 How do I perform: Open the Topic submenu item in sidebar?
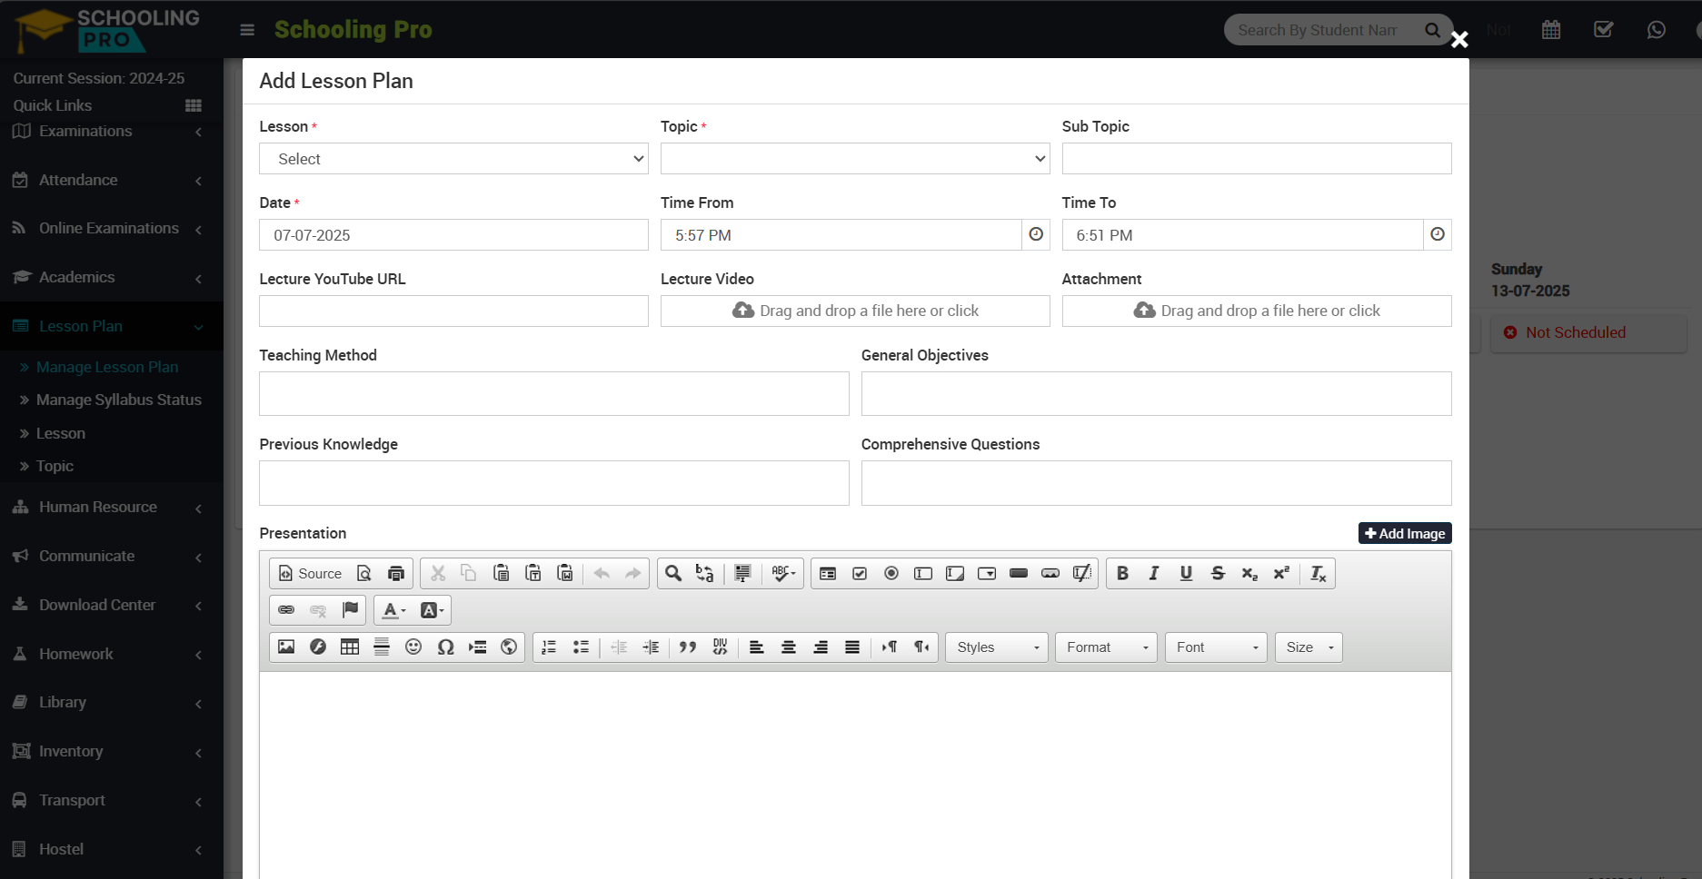pos(55,466)
